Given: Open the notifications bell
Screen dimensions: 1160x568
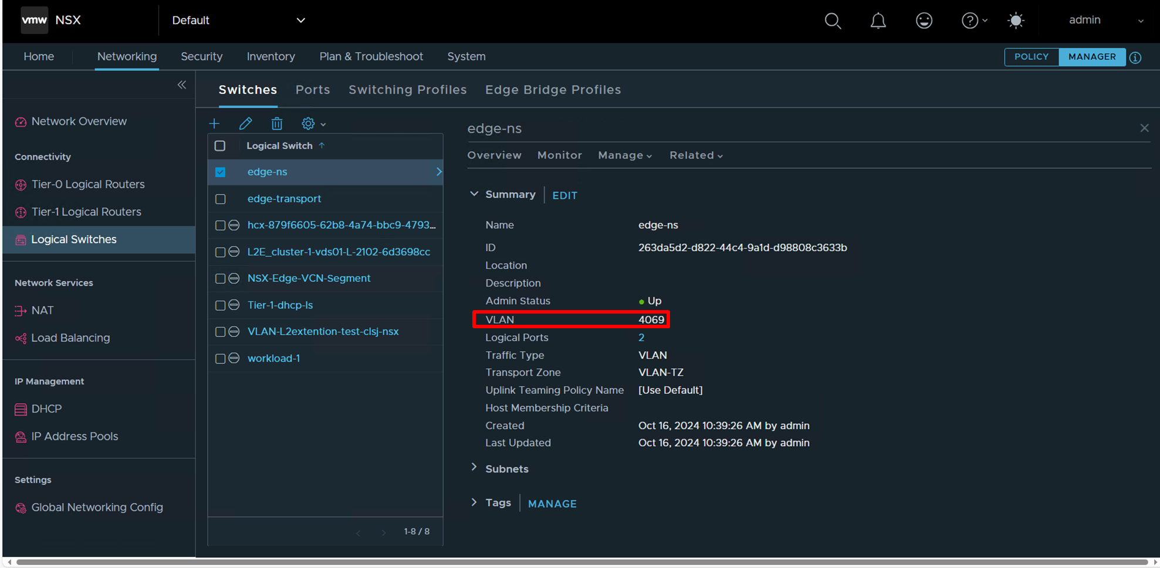Looking at the screenshot, I should (x=878, y=21).
